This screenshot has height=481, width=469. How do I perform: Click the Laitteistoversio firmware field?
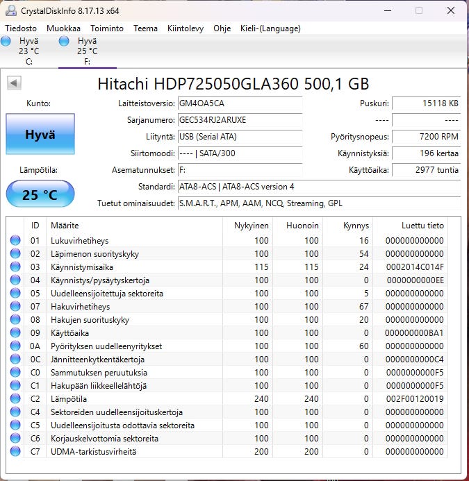[240, 103]
